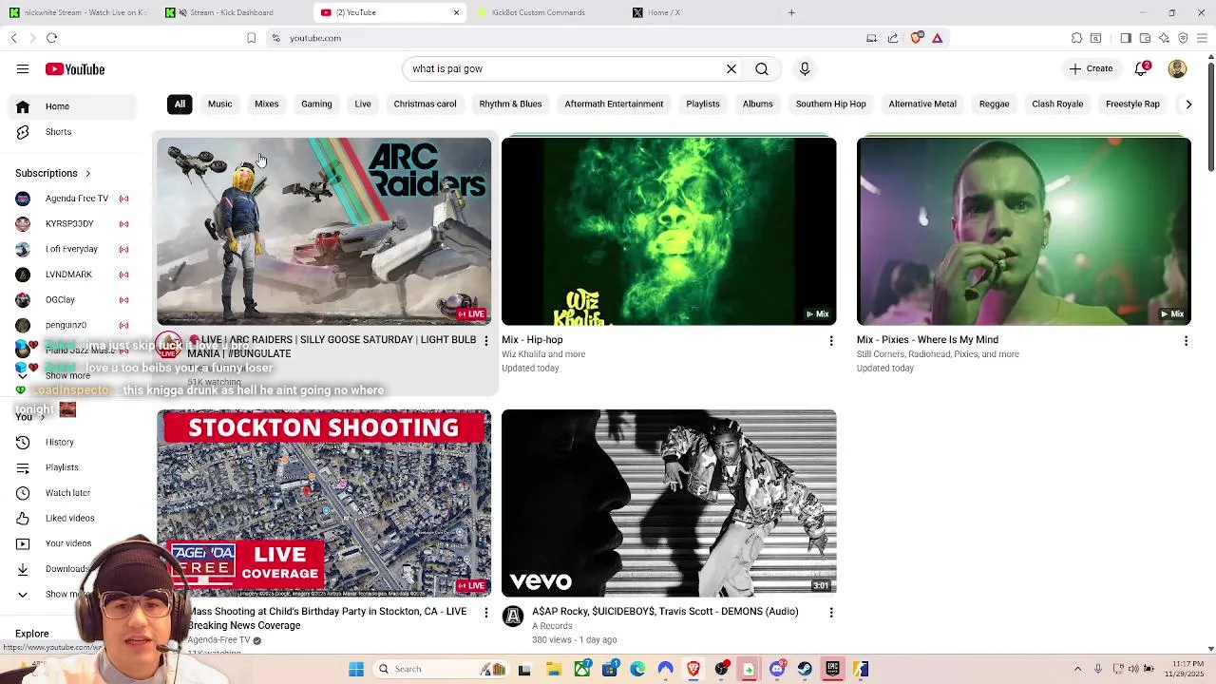Click the Create button
This screenshot has height=684, width=1216.
[1091, 69]
